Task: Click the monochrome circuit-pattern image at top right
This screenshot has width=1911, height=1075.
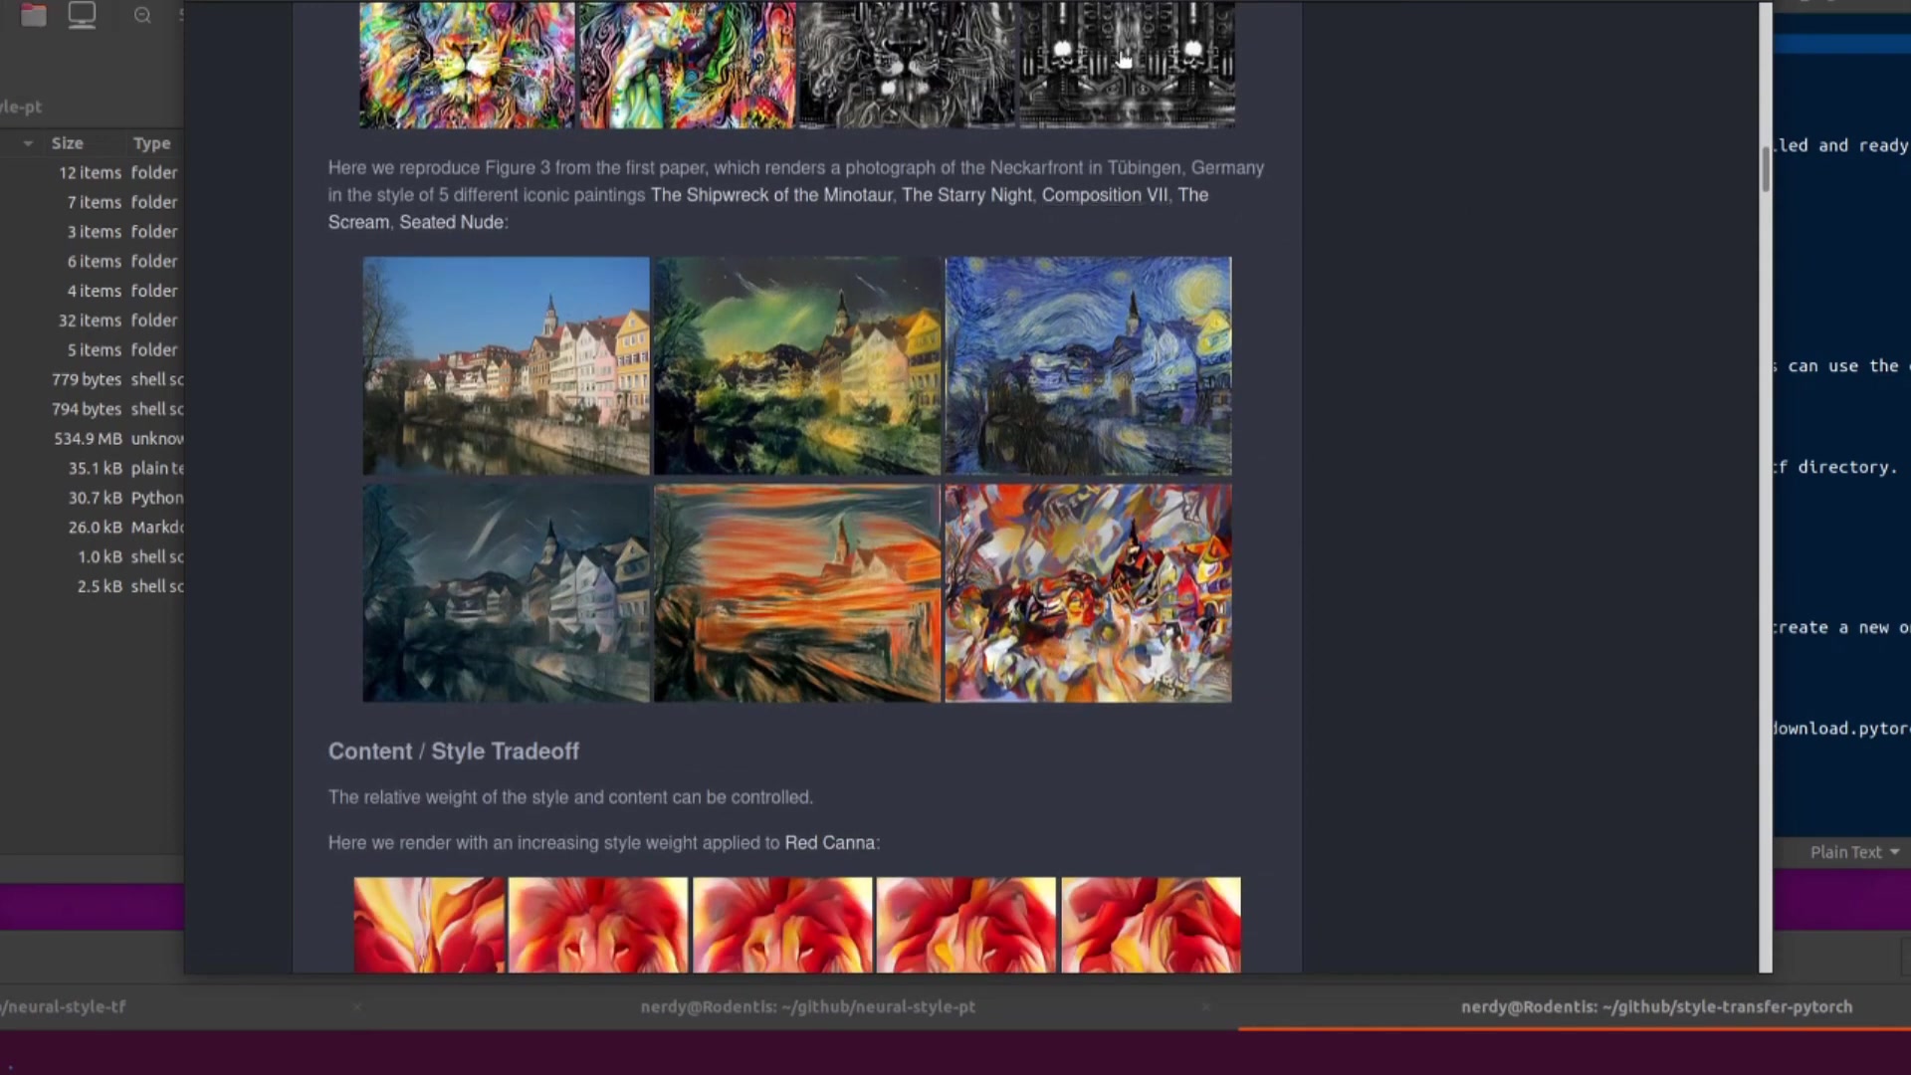Action: (1127, 65)
